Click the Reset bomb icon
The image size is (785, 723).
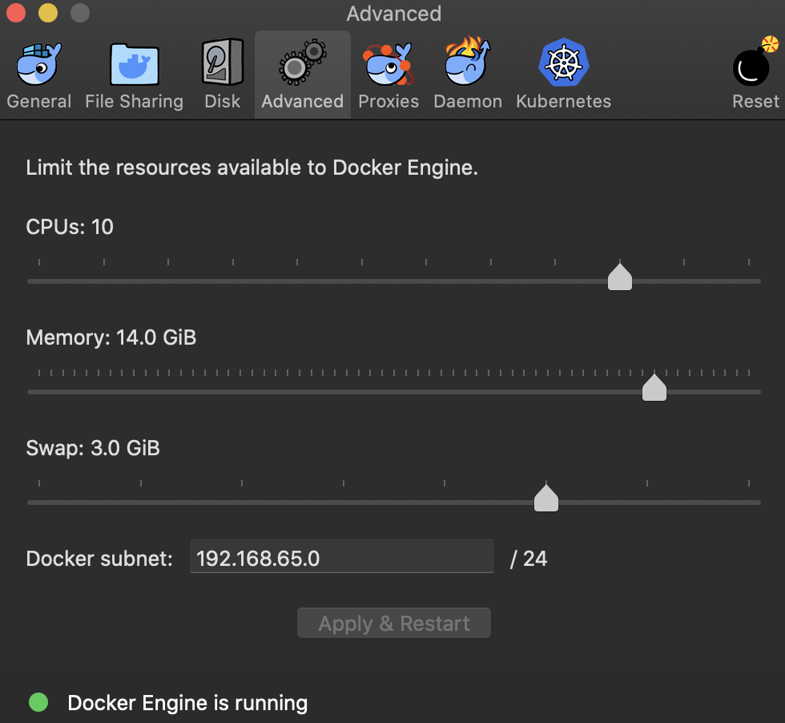pos(754,64)
